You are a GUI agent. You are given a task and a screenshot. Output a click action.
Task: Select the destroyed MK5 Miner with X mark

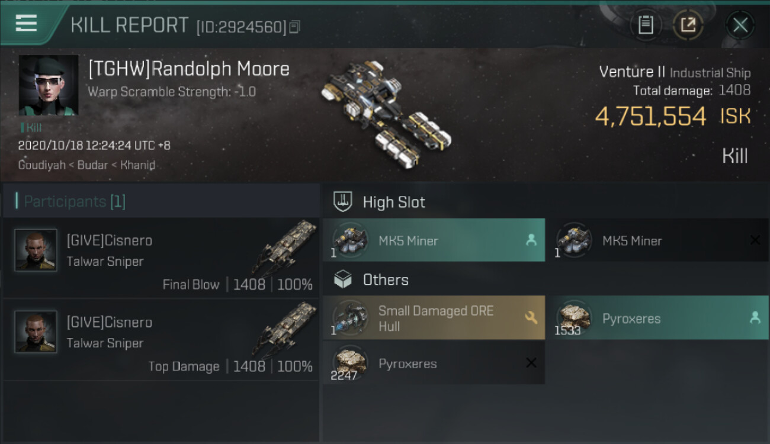coord(657,240)
